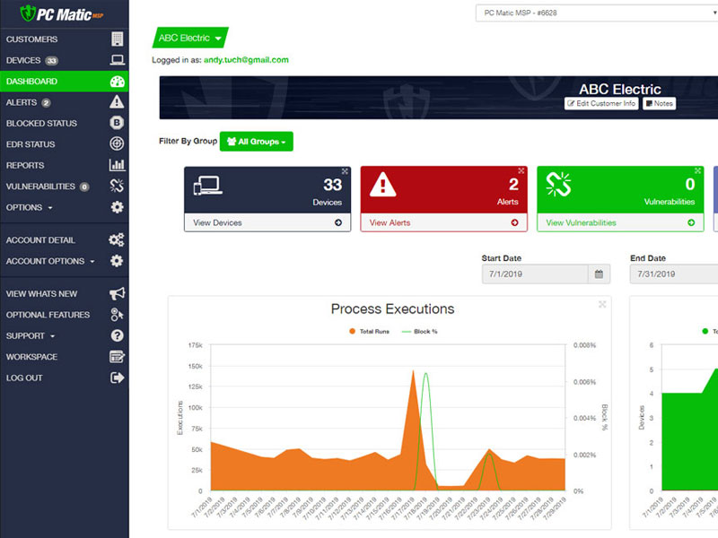Click the View Vulnerabilities link
Screen dimensions: 718x538
[581, 222]
